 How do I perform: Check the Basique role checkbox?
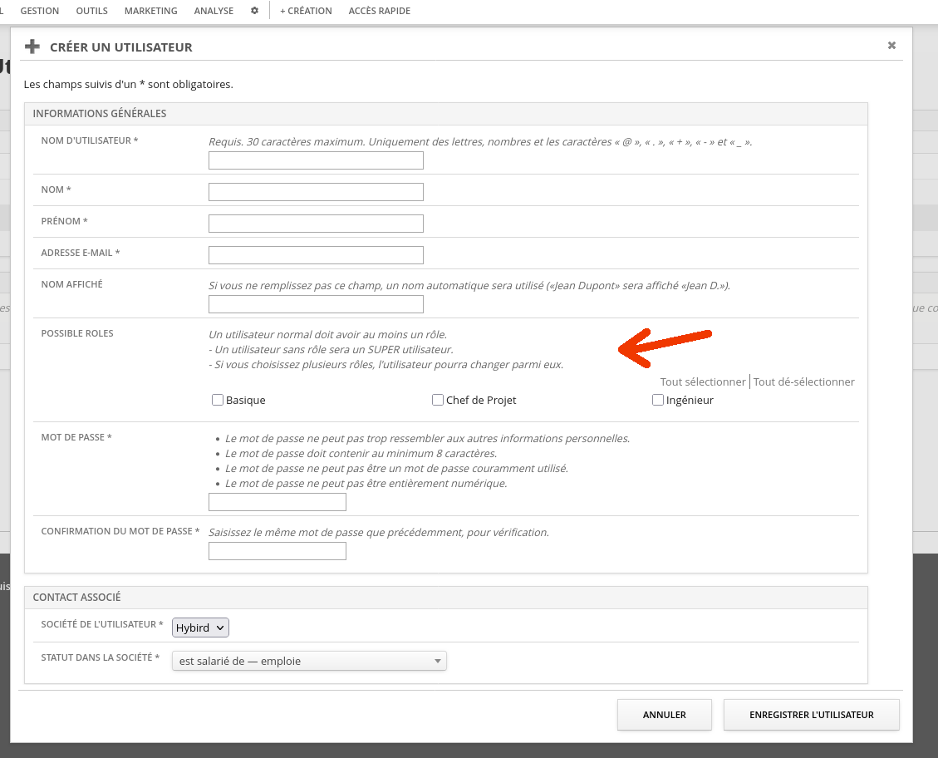(218, 400)
